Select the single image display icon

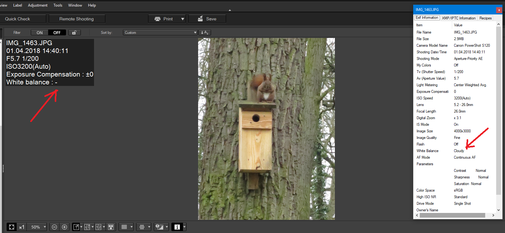pyautogui.click(x=76, y=227)
